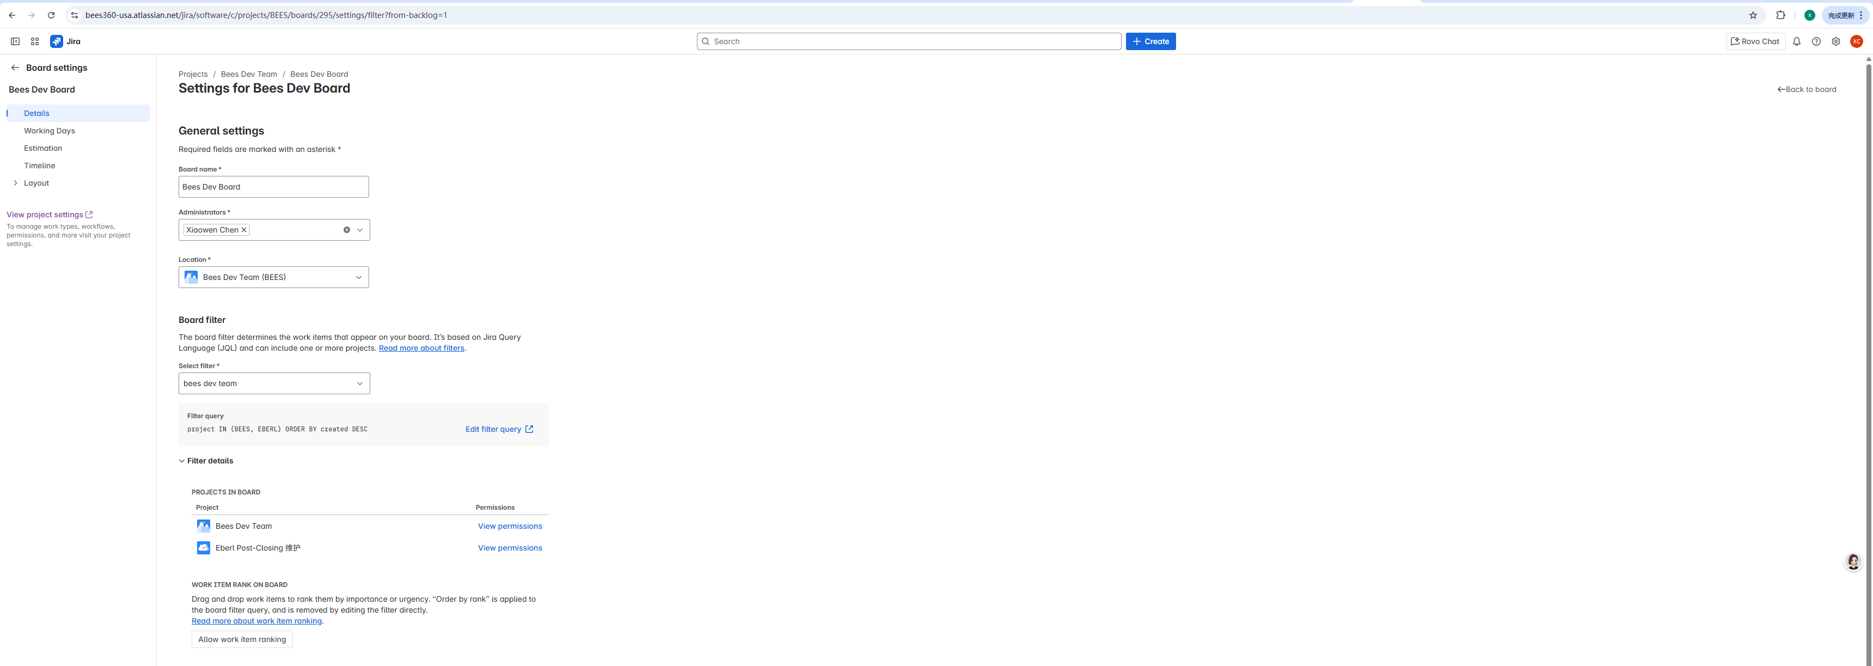Click Back to board link
The width and height of the screenshot is (1873, 666).
[x=1806, y=89]
